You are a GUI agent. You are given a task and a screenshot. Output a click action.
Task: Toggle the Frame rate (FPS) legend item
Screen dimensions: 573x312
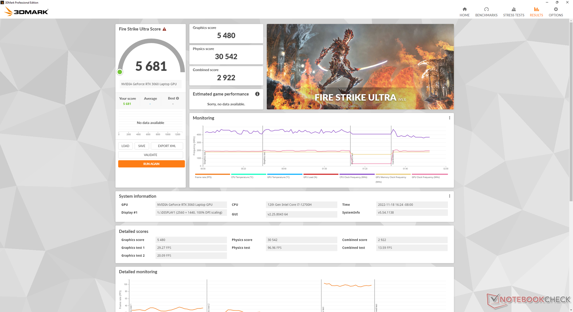(212, 176)
